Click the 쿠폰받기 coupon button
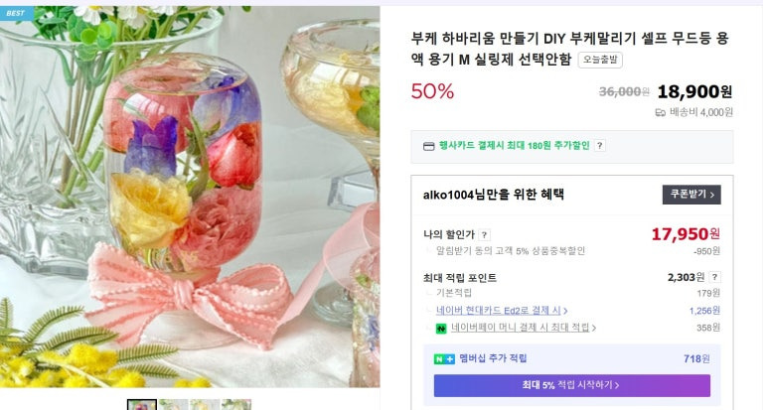The height and width of the screenshot is (410, 768). (x=691, y=195)
